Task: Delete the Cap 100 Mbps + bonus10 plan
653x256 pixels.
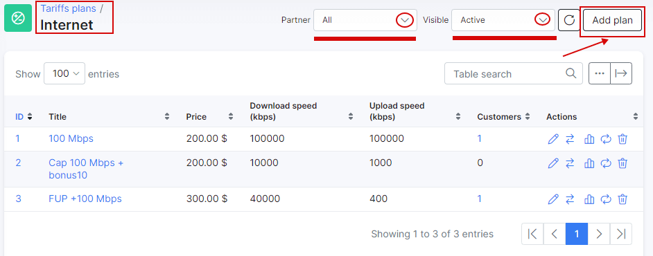Action: point(622,163)
